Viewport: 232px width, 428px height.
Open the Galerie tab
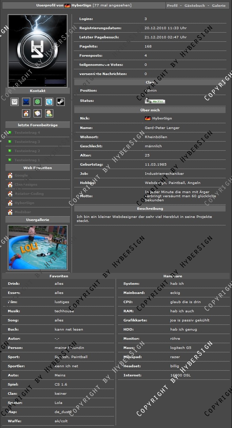pyautogui.click(x=218, y=6)
